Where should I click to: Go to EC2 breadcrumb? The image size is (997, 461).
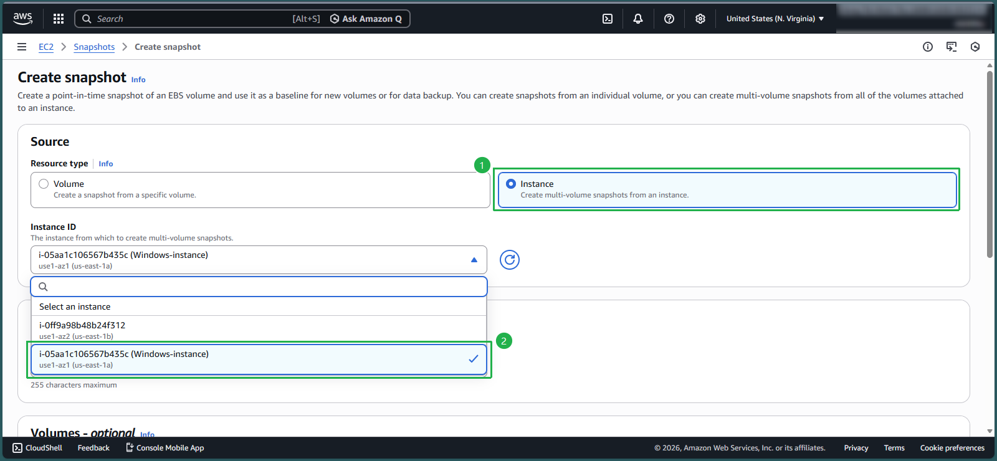point(46,47)
